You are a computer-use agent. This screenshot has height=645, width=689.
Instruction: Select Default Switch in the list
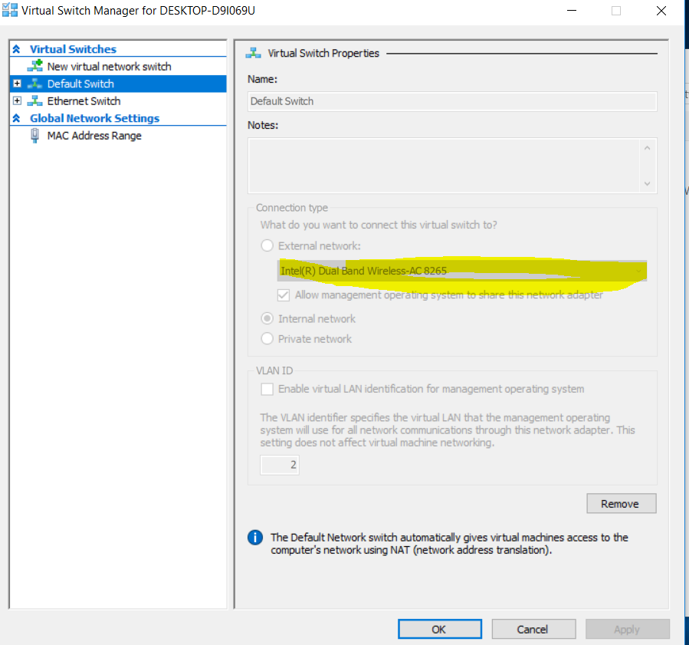click(x=118, y=84)
